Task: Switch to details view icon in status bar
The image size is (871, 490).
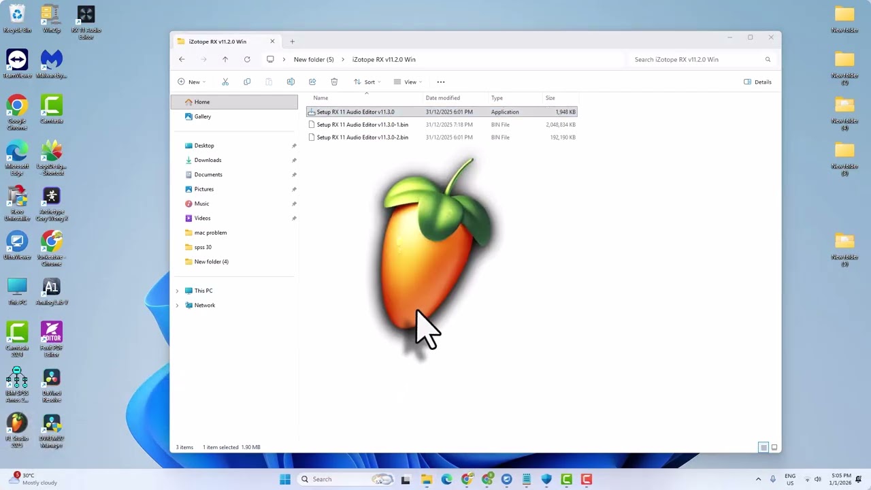Action: [763, 447]
